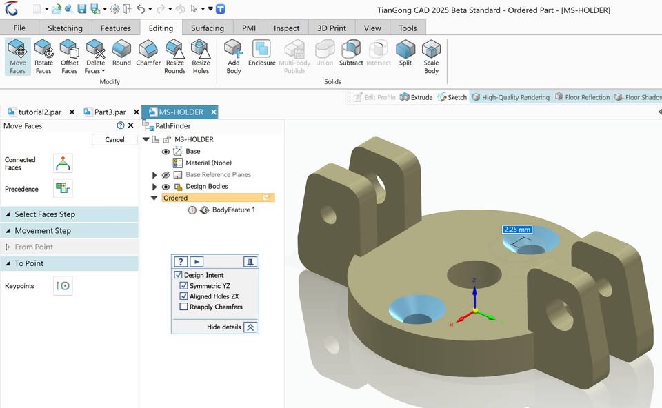Hide the Design Bodies eye icon
The image size is (662, 408).
166,187
